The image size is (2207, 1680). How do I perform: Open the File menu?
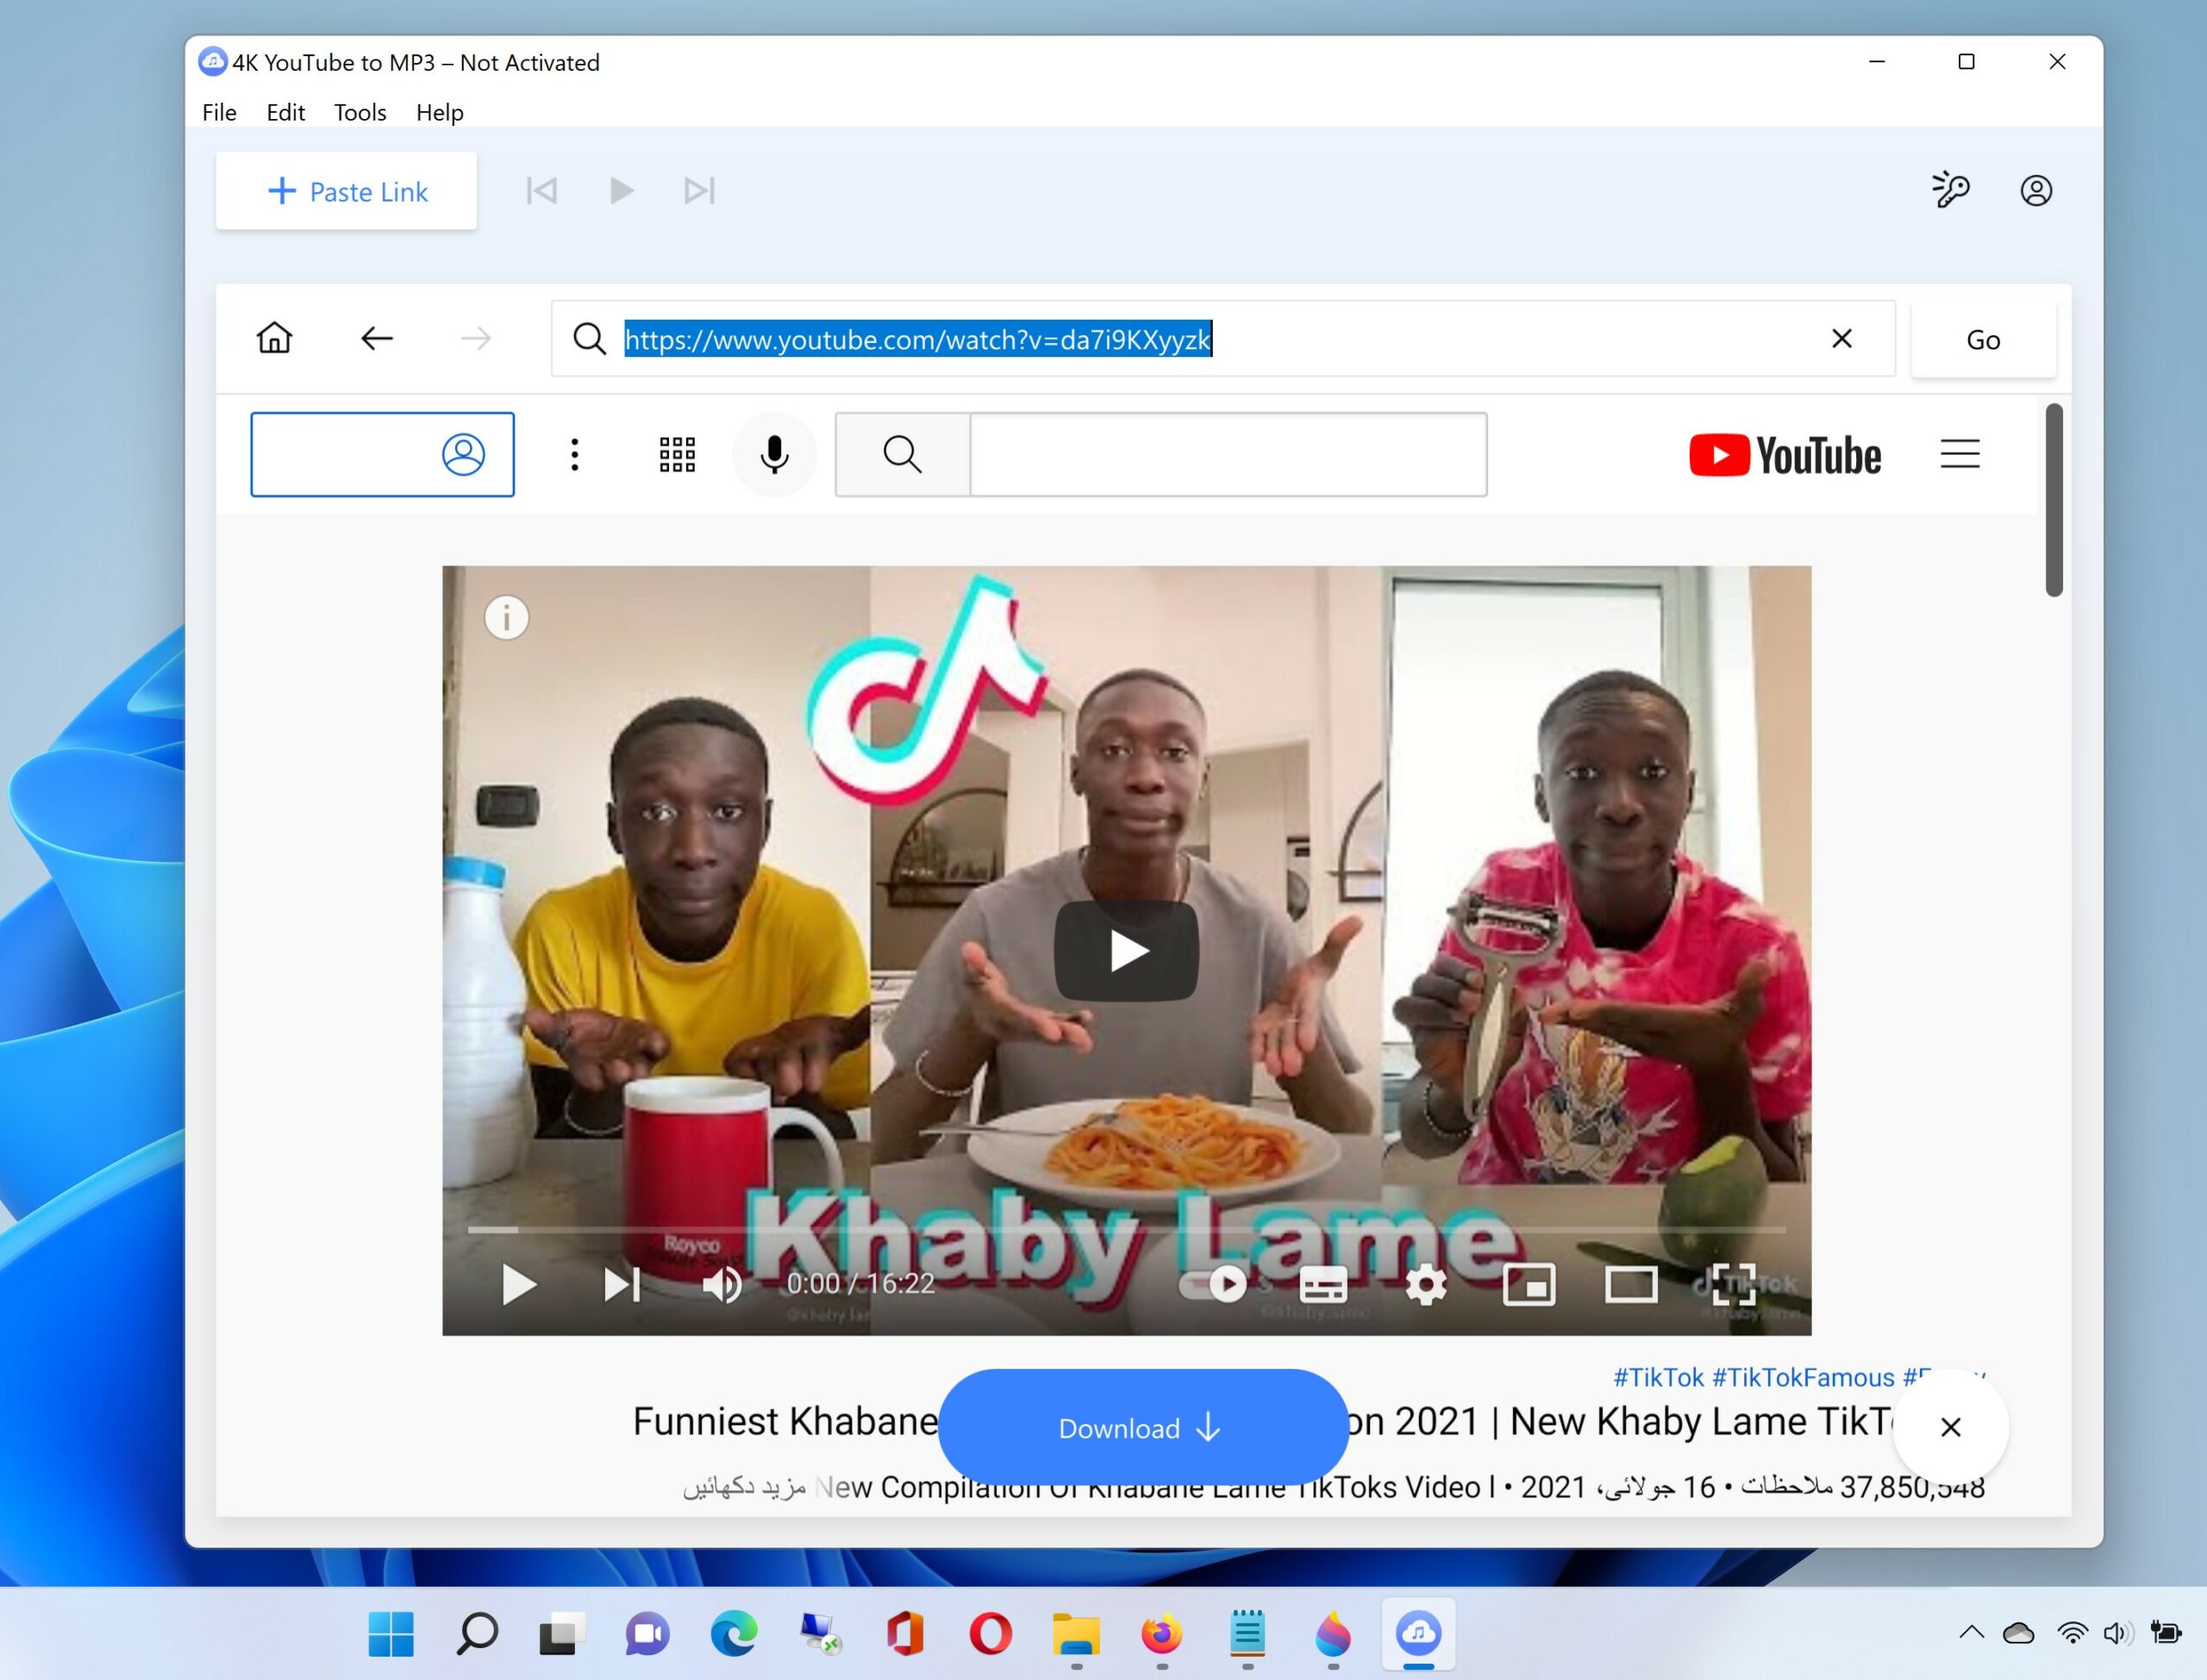pyautogui.click(x=219, y=112)
